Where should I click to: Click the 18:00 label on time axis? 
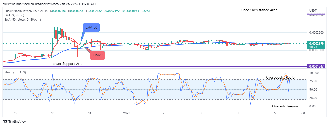pyautogui.click(x=301, y=113)
